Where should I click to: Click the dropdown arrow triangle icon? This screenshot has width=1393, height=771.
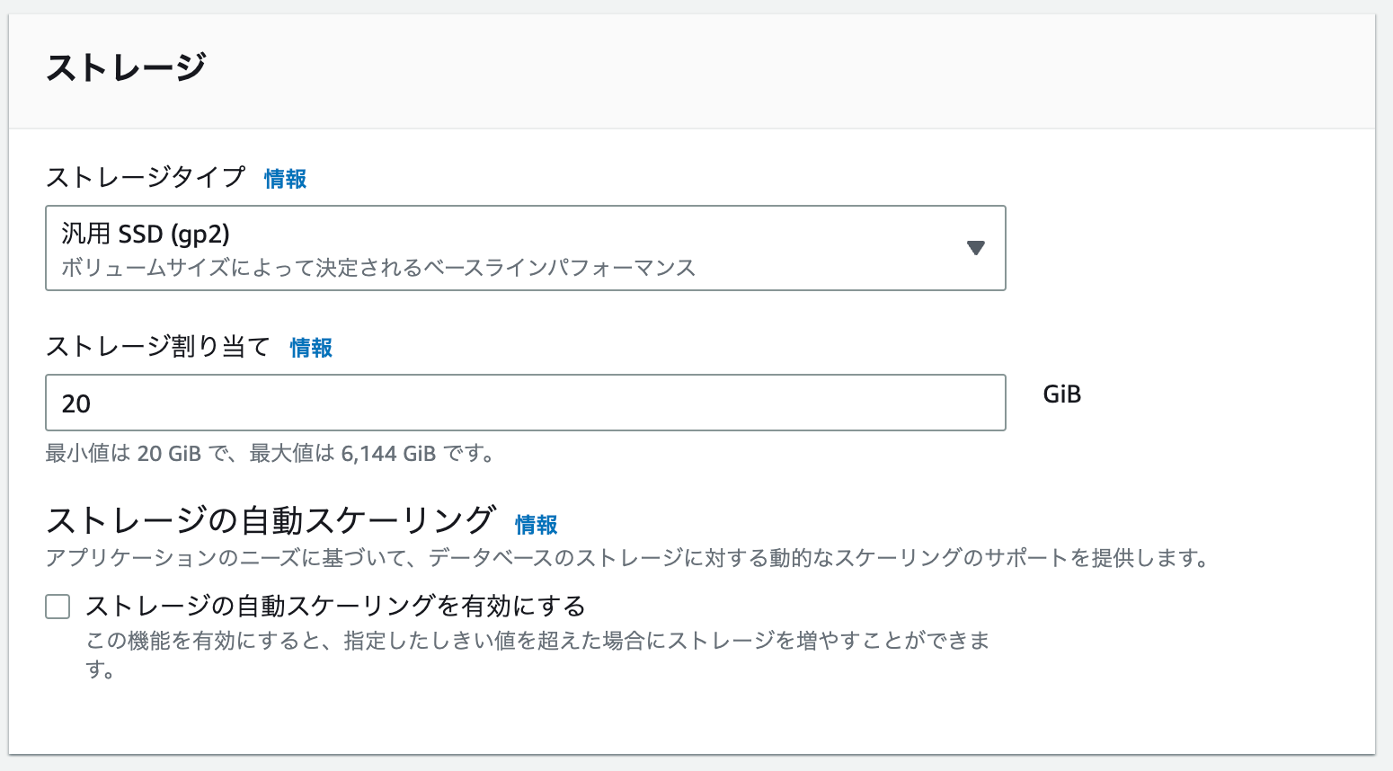click(975, 248)
